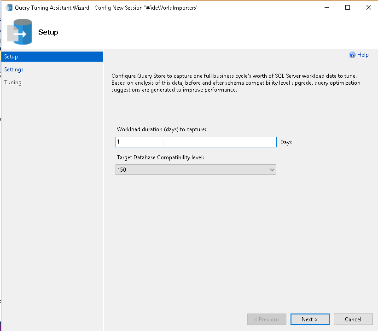This screenshot has width=378, height=331.
Task: Click the greyed-out Previous button
Action: click(x=267, y=319)
